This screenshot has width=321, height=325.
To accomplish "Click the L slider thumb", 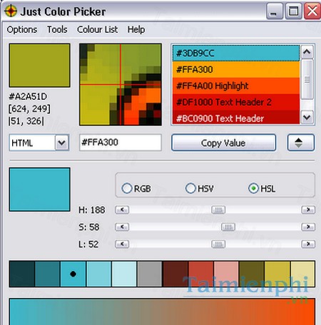I will coord(218,244).
